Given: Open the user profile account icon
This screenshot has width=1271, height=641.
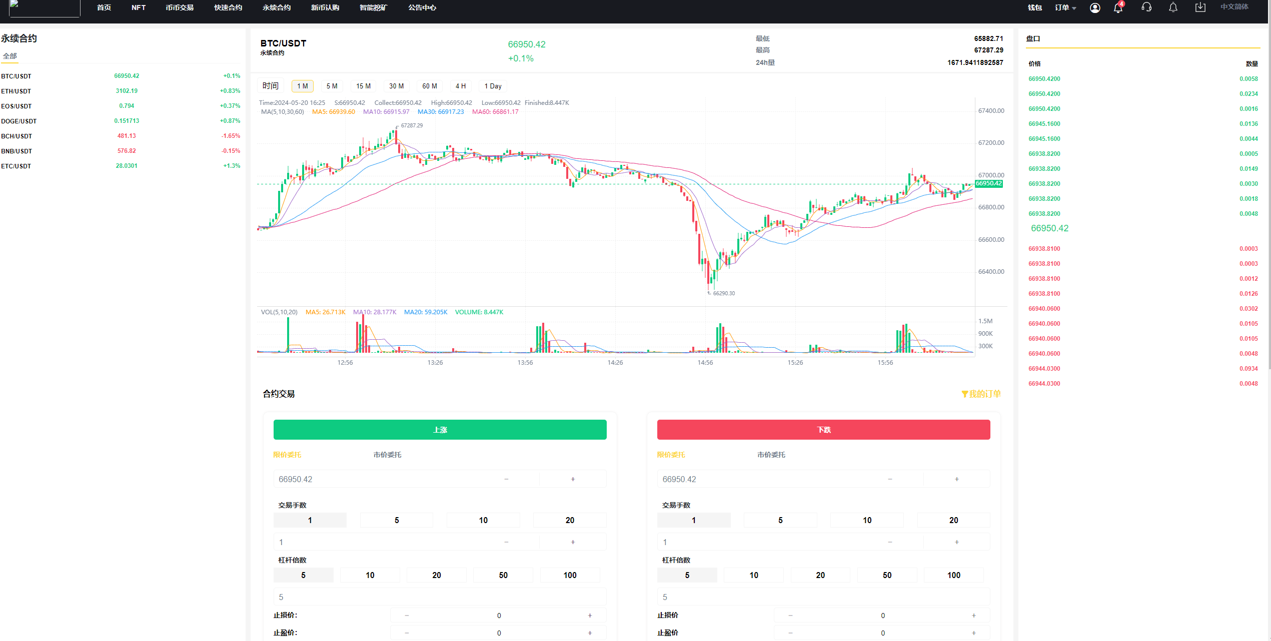Looking at the screenshot, I should tap(1094, 7).
